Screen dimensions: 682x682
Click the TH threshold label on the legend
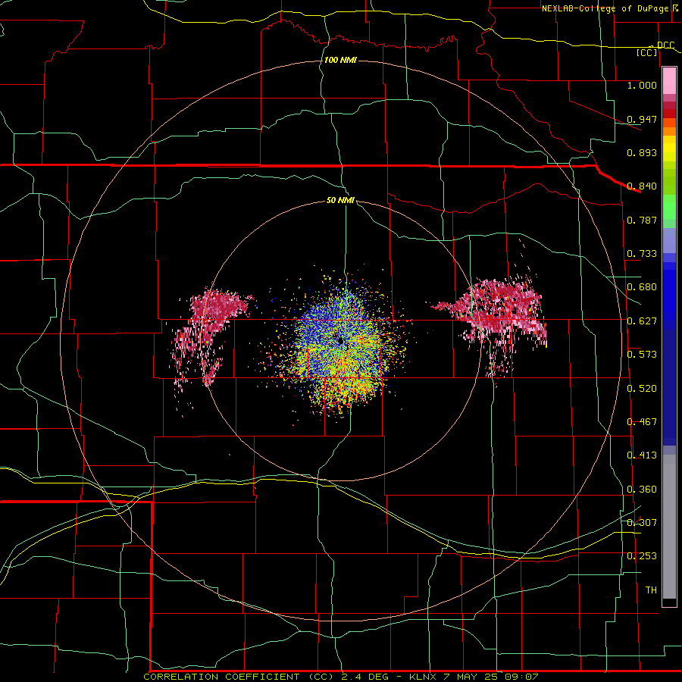(651, 590)
